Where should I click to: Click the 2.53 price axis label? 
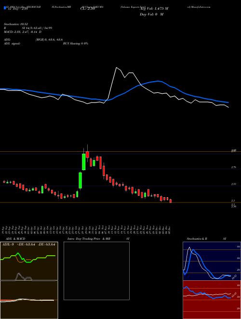click(x=233, y=184)
